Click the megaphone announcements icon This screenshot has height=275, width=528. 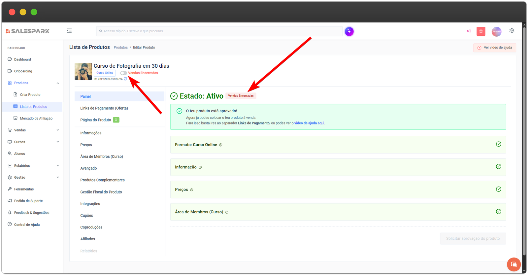469,31
